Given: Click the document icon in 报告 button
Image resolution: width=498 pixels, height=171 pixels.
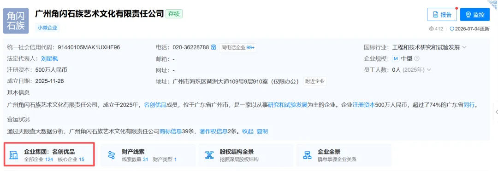Looking at the screenshot, I should [435, 15].
